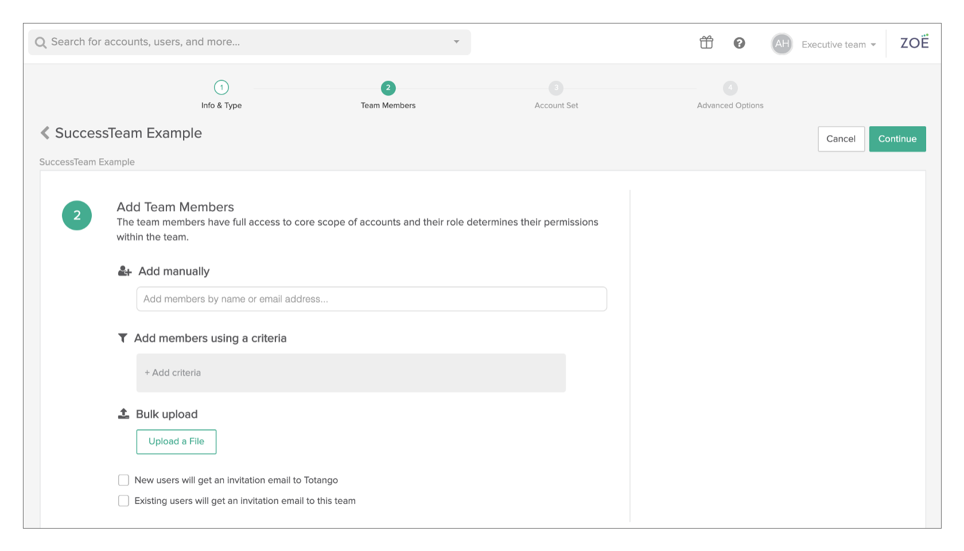Click + Add criteria

173,373
